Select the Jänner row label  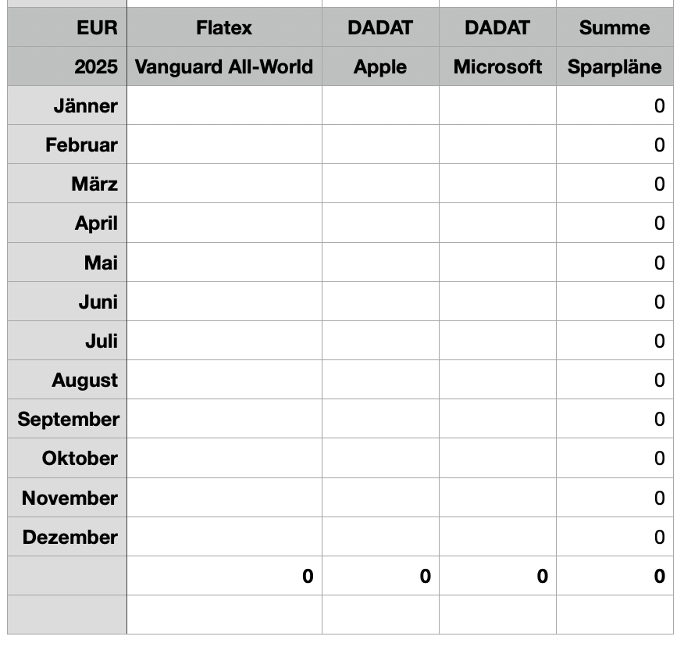coord(67,105)
